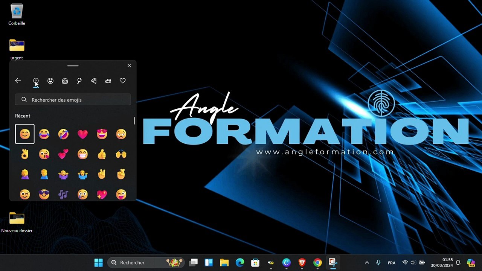Open the heart symbols emoji category
The image size is (482, 271).
tap(122, 81)
